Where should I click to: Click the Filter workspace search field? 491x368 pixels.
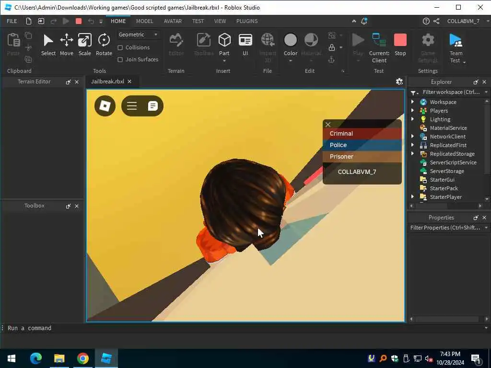click(451, 92)
